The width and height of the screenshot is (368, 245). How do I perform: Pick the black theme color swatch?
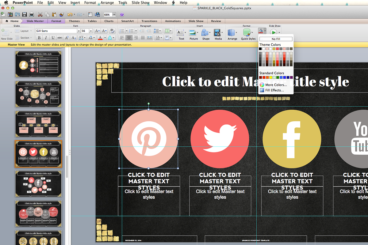[260, 49]
